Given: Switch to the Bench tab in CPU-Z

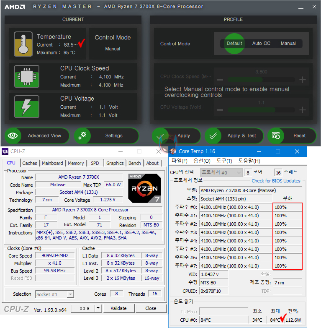Looking at the screenshot, I should pyautogui.click(x=135, y=163).
